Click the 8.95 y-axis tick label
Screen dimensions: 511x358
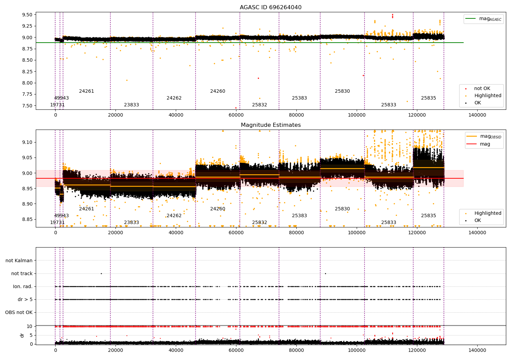pos(28,189)
